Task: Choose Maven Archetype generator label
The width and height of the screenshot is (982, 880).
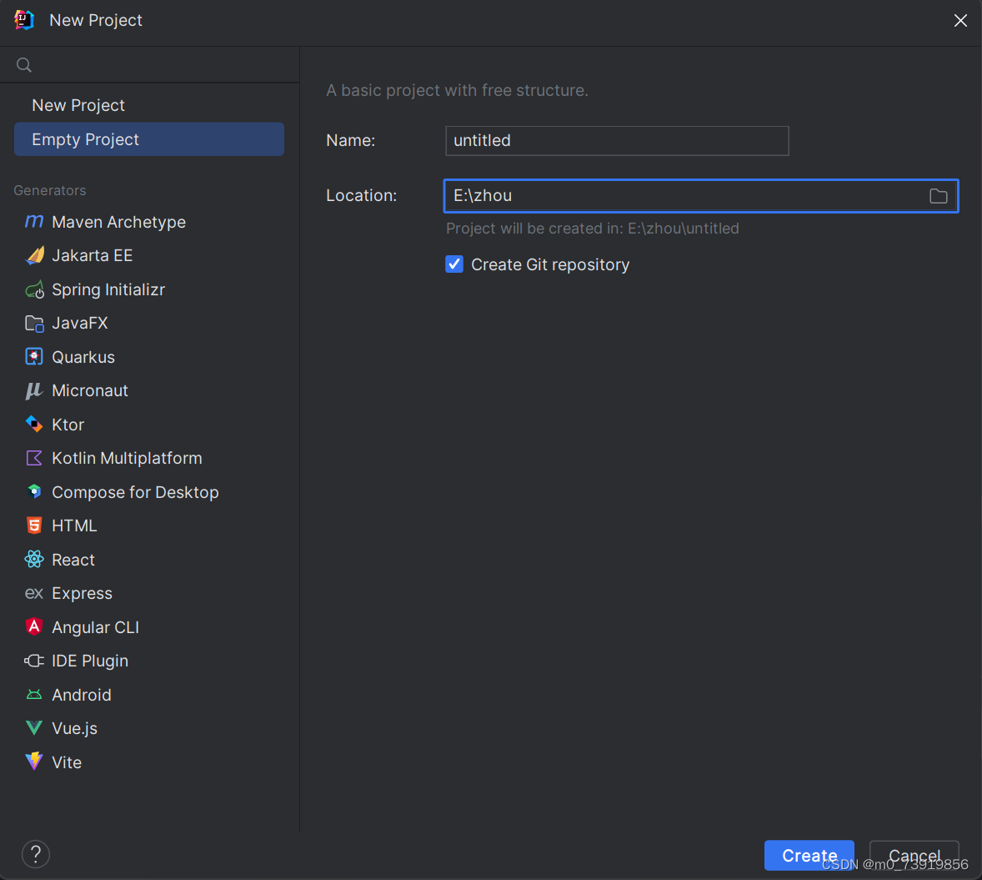Action: (119, 222)
